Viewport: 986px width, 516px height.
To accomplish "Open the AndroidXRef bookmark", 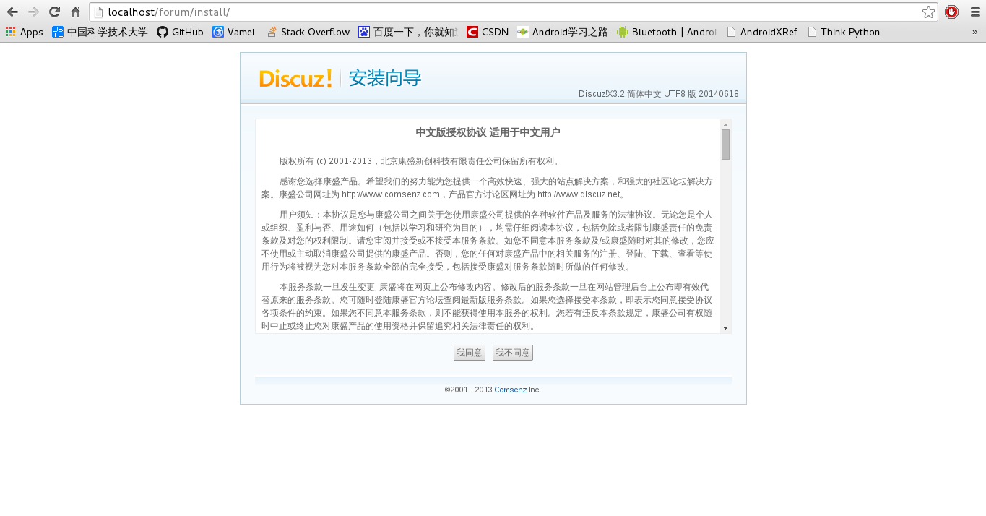I will 762,32.
